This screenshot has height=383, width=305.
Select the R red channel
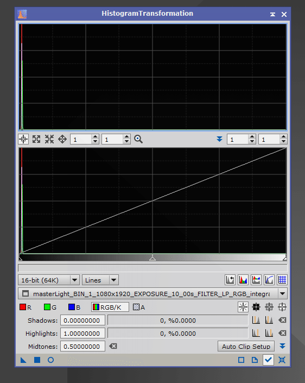[x=26, y=307]
